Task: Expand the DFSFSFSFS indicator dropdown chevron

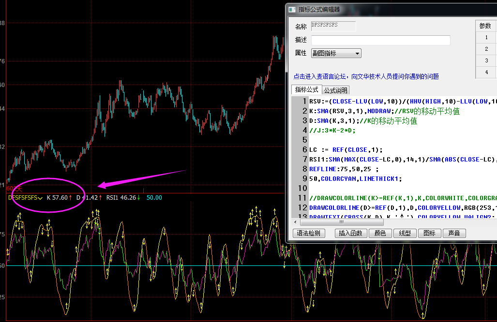Action: [41, 198]
